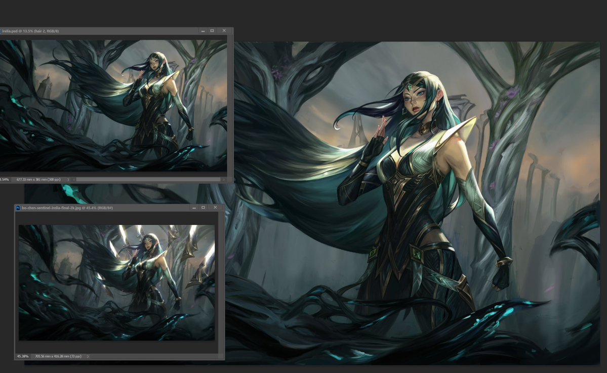Click the artwork canvas in the jpg window
Image resolution: width=607 pixels, height=373 pixels.
coord(116,283)
